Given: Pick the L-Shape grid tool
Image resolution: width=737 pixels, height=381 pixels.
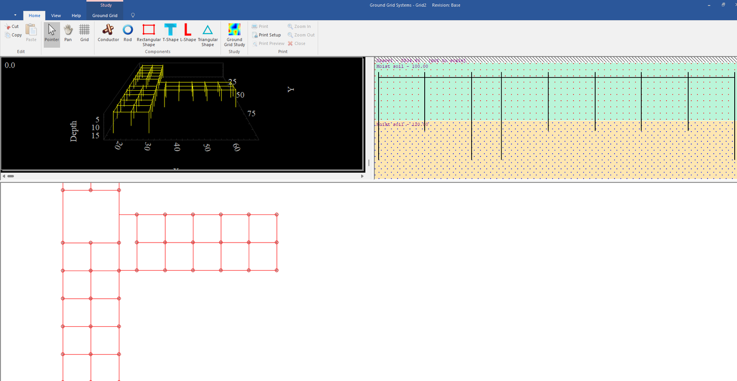Looking at the screenshot, I should coord(188,33).
